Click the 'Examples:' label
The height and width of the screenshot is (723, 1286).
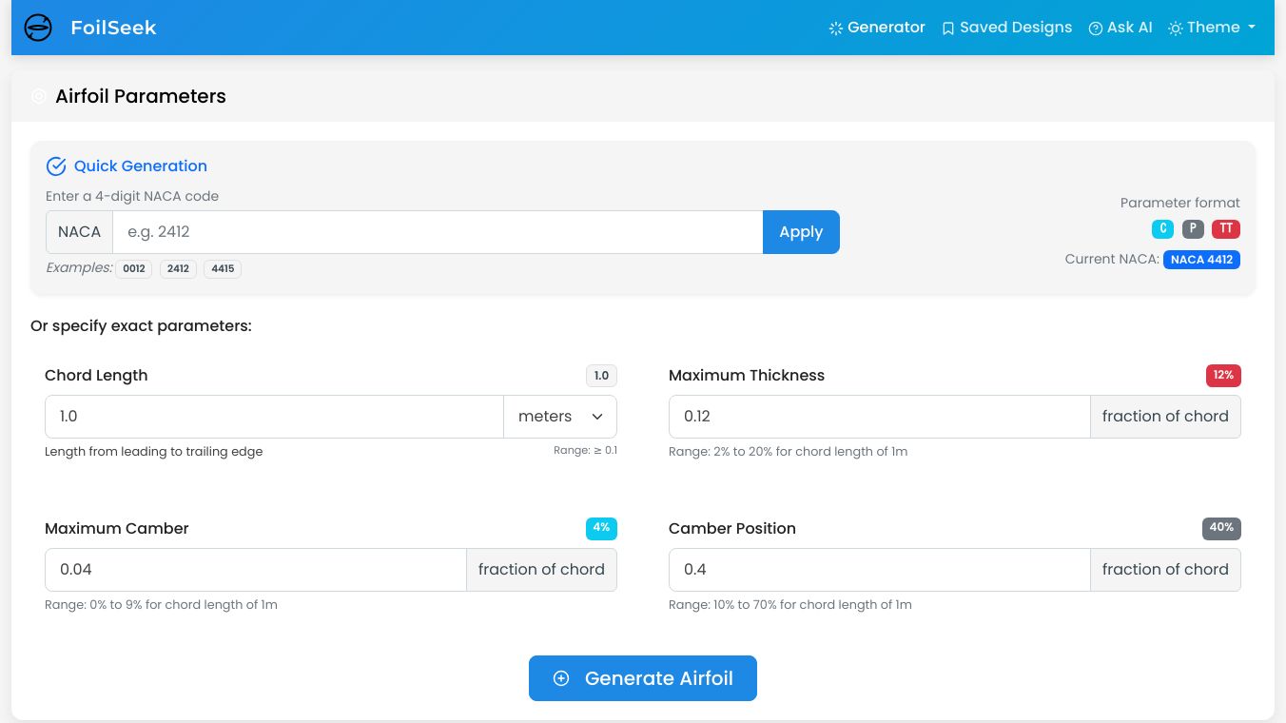coord(79,268)
